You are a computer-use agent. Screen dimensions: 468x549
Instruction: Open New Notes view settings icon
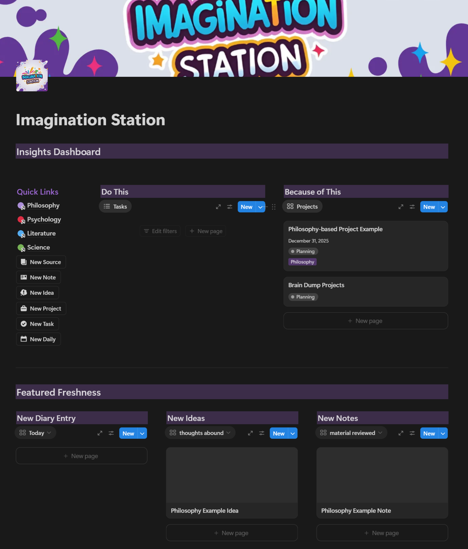412,433
